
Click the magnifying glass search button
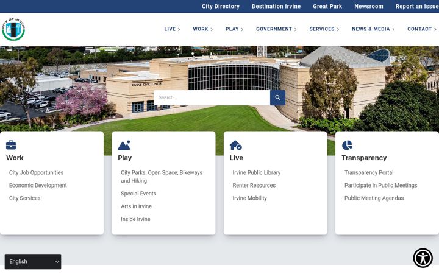pyautogui.click(x=277, y=97)
